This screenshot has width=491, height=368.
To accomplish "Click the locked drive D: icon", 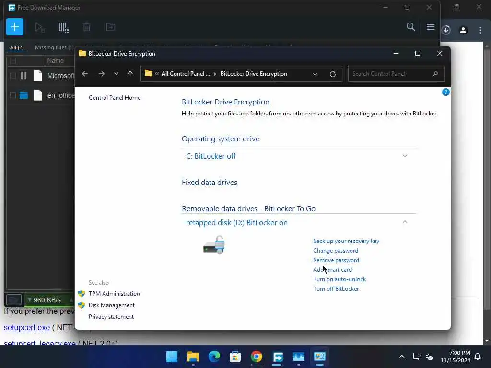I will [214, 245].
